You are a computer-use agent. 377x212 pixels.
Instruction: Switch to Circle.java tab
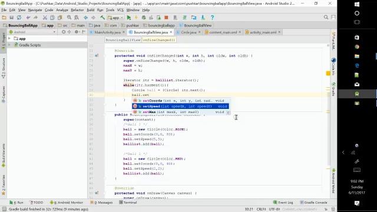[x=188, y=32]
